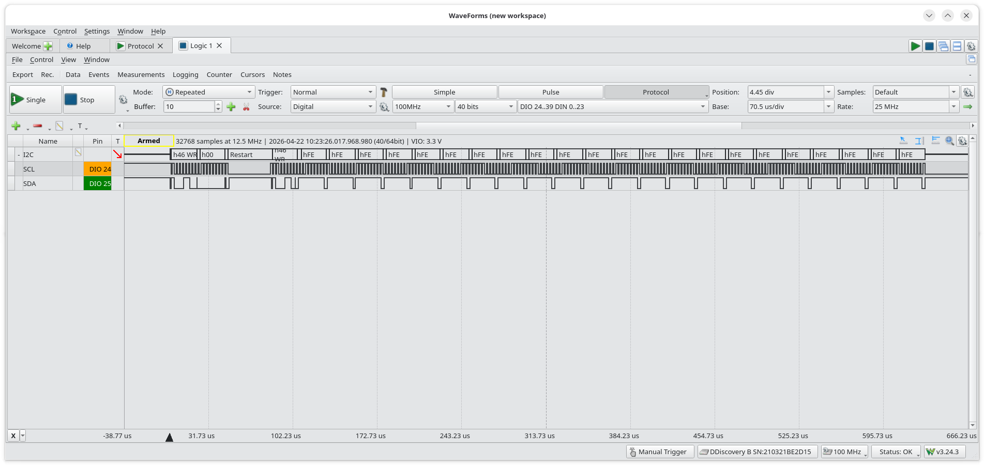Click the cascade windows icon at top right
Image resolution: width=984 pixels, height=465 pixels.
[943, 46]
